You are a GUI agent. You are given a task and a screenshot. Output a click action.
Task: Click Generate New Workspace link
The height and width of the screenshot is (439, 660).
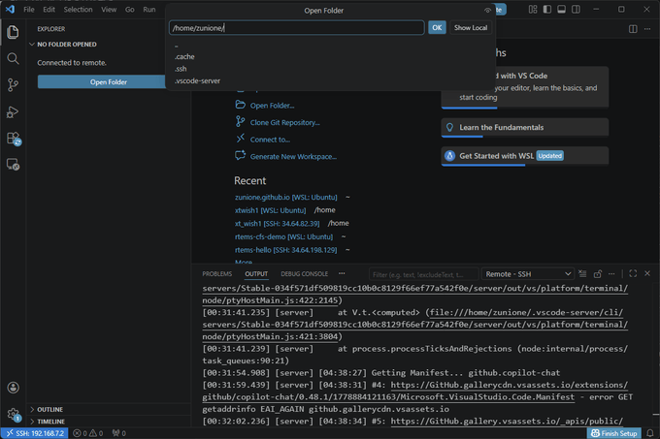pos(293,157)
